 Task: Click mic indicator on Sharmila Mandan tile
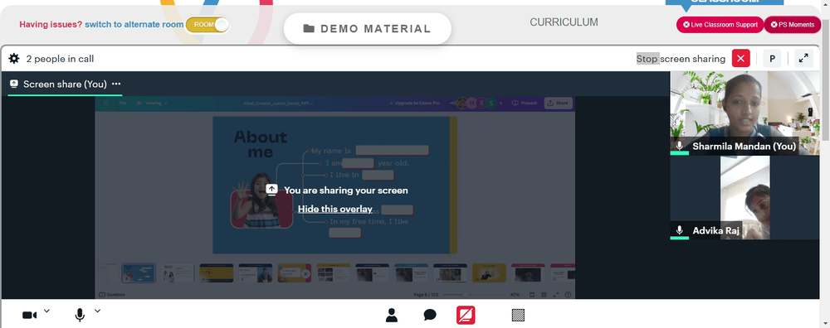point(680,146)
